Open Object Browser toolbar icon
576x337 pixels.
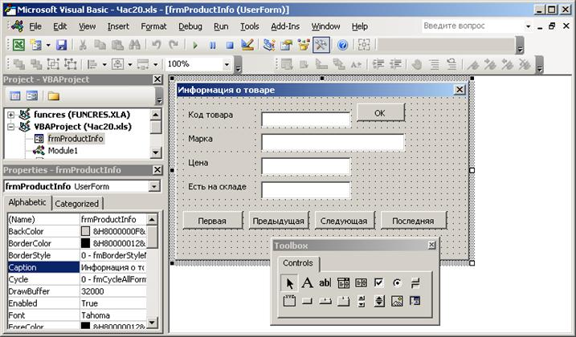click(304, 45)
